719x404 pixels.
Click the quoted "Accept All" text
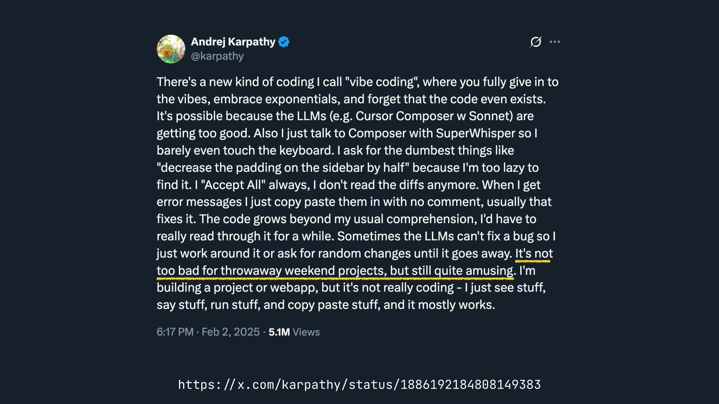pyautogui.click(x=233, y=185)
